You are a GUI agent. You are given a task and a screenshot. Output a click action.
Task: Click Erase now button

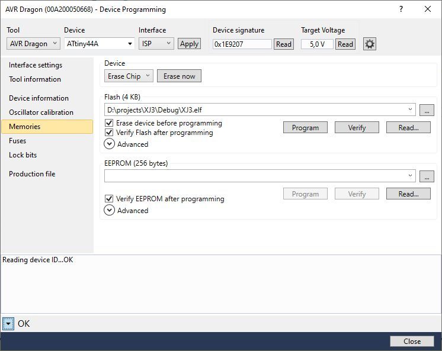pos(180,76)
